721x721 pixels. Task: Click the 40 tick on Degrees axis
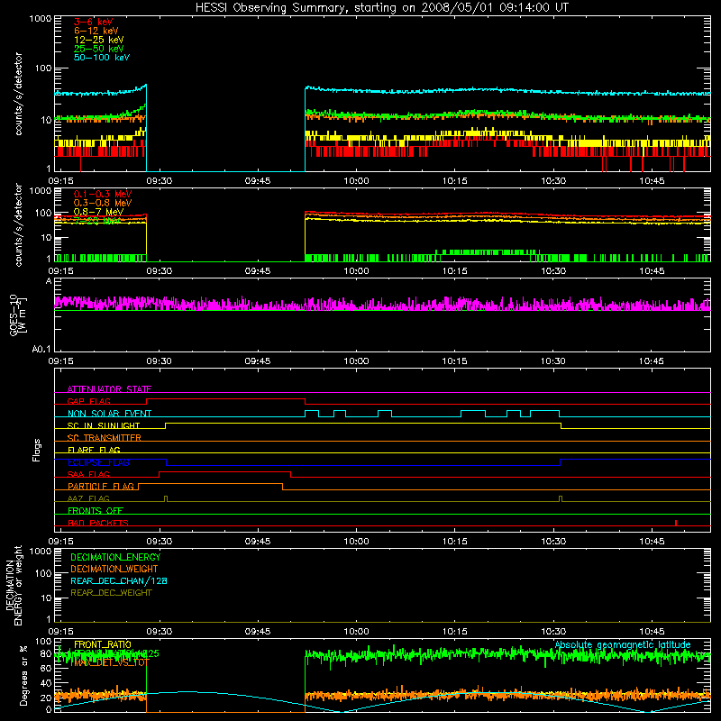pyautogui.click(x=47, y=683)
